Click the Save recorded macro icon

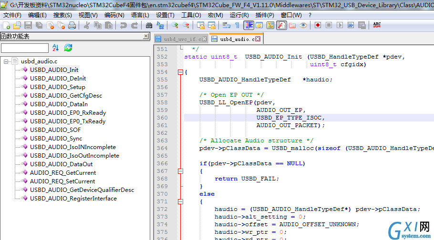click(362, 25)
